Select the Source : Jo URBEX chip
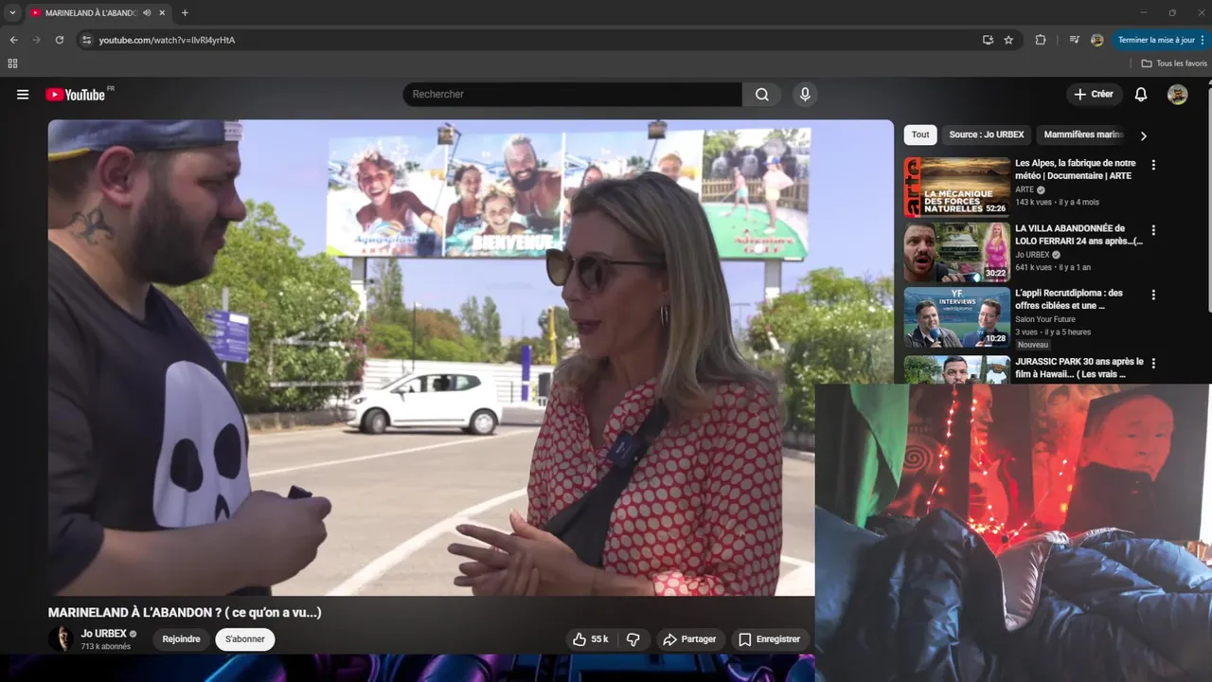 click(x=987, y=135)
